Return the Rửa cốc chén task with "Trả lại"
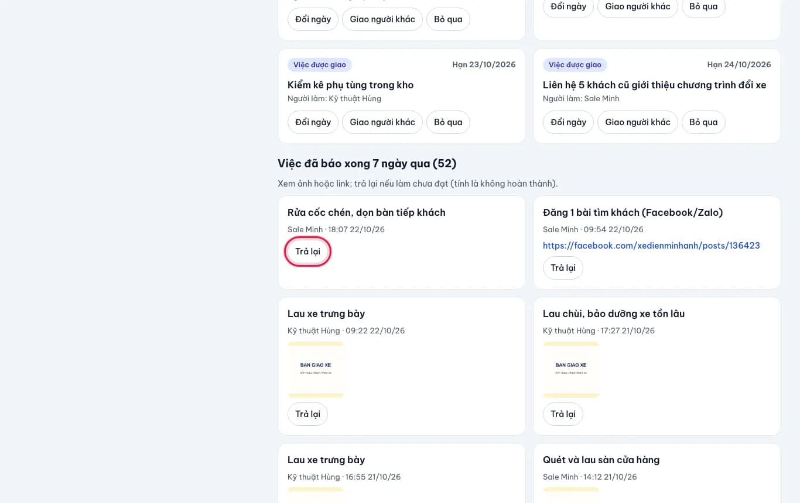 (x=308, y=251)
